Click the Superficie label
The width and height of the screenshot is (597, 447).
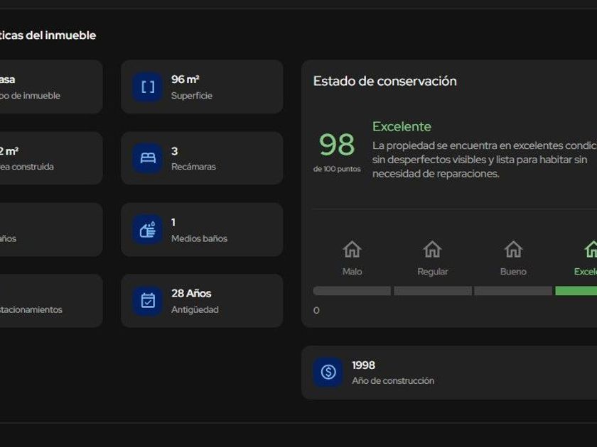point(192,96)
